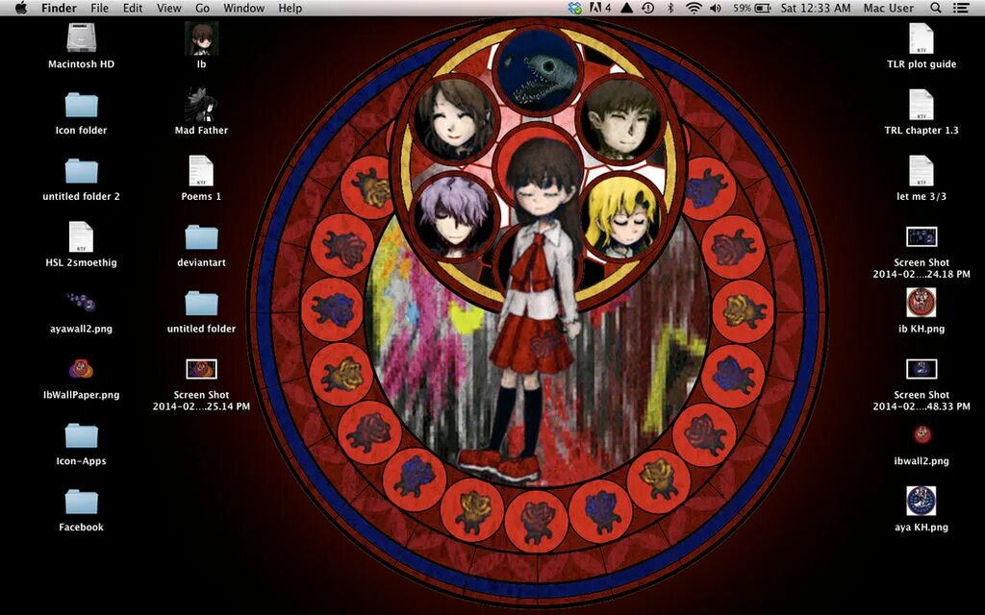Open the volume control in menu bar
Viewport: 985px width, 615px height.
pyautogui.click(x=716, y=8)
